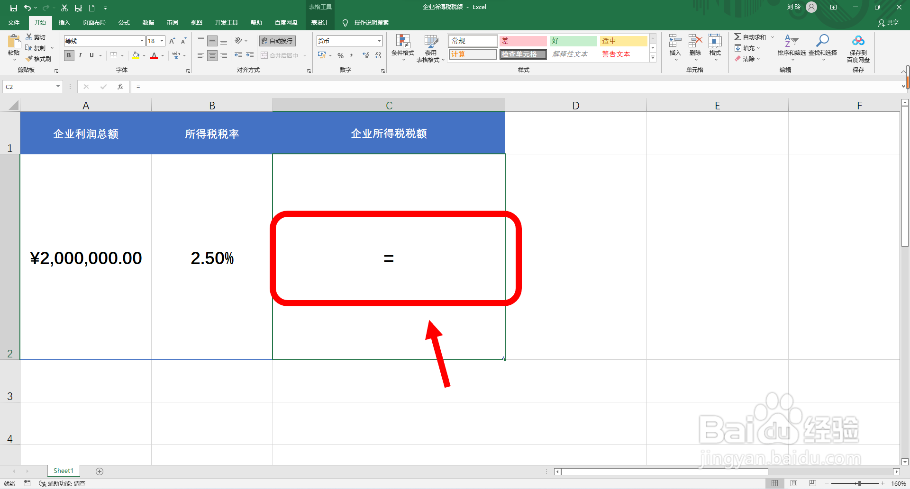Switch to the 数据 Data tab

click(x=148, y=23)
